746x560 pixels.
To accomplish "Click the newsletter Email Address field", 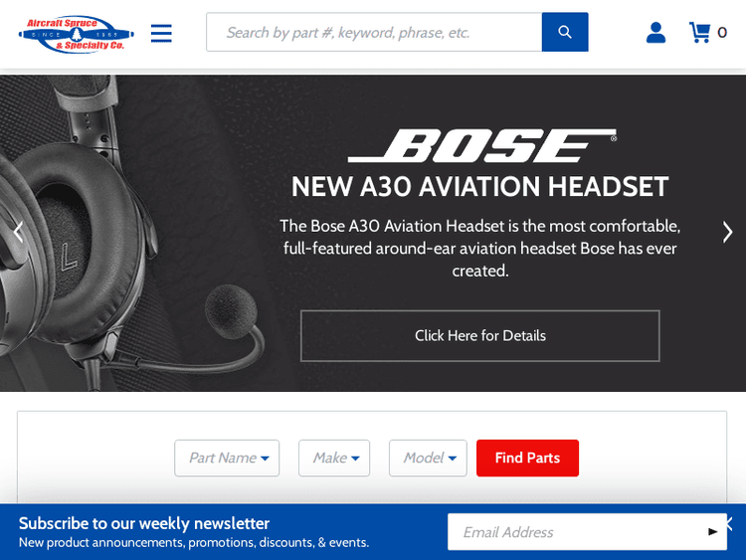I will [x=577, y=532].
